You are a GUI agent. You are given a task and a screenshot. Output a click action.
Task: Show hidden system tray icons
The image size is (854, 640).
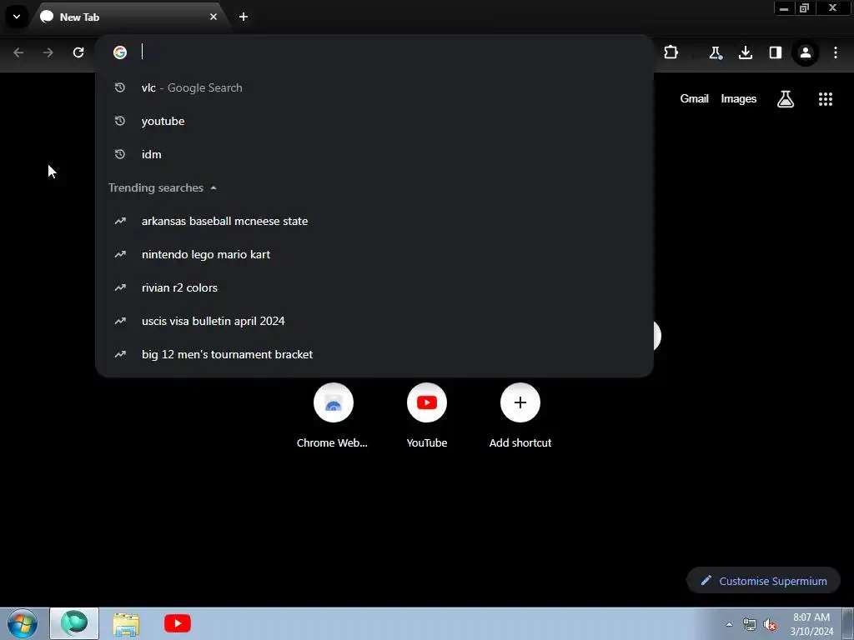[x=729, y=624]
